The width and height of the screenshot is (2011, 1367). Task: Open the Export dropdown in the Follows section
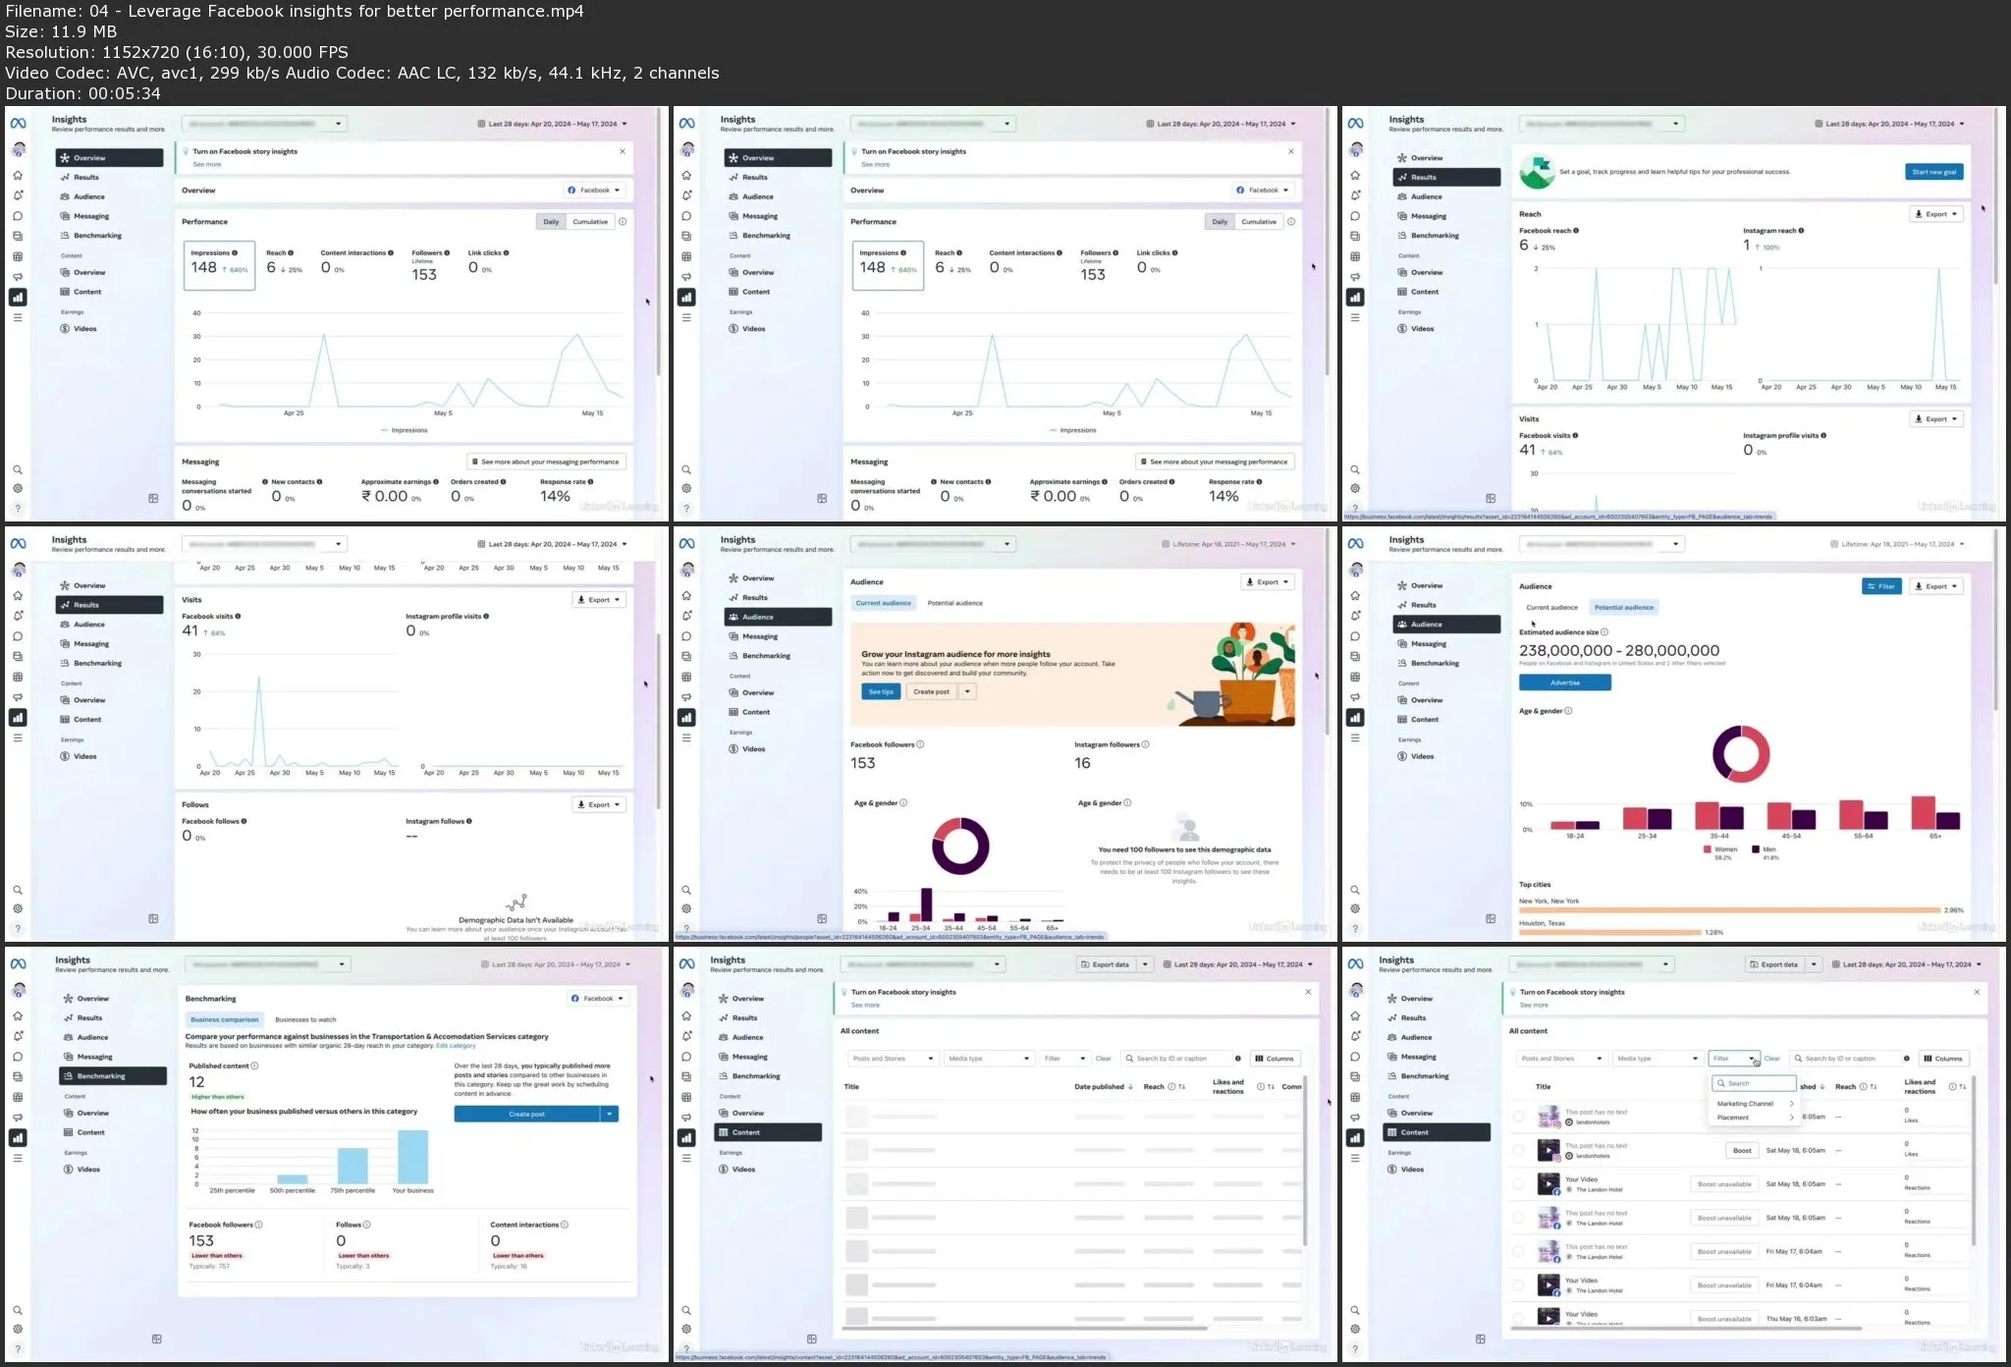[599, 804]
